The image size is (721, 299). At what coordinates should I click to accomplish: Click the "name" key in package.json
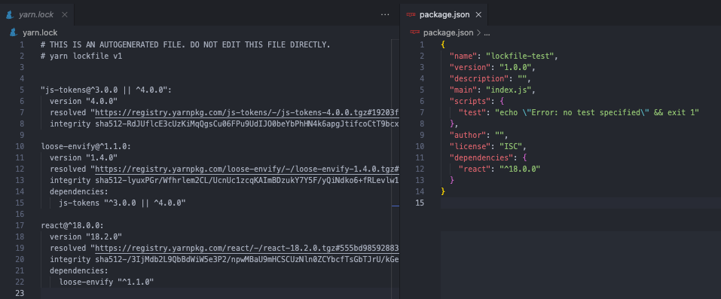(463, 56)
